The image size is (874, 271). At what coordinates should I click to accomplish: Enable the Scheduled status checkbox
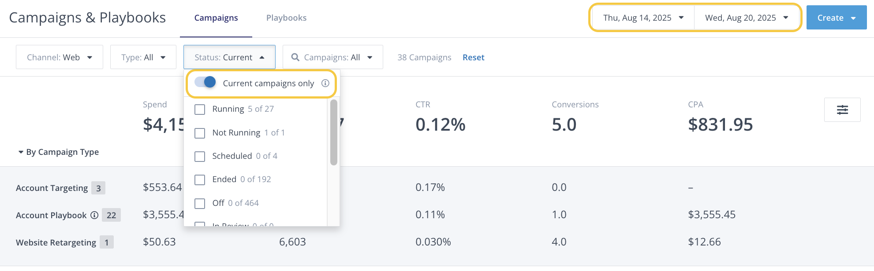coord(200,156)
